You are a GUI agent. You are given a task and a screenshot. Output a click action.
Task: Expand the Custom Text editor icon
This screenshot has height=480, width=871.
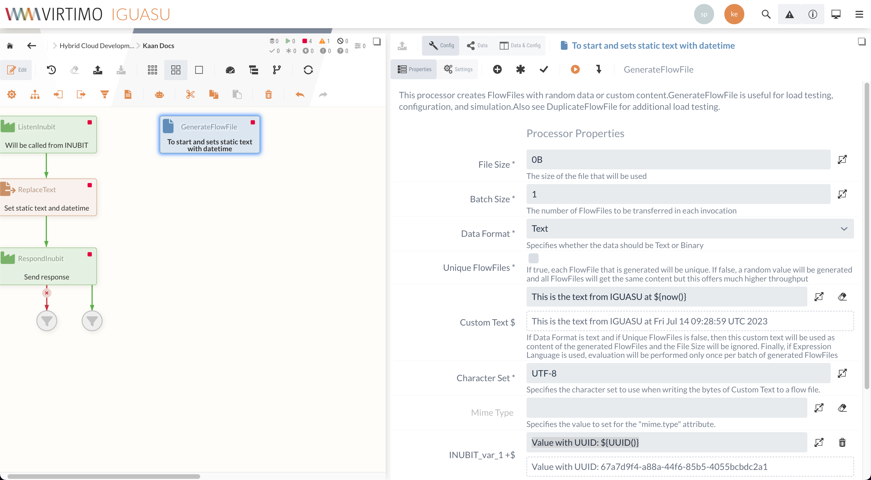tap(819, 297)
